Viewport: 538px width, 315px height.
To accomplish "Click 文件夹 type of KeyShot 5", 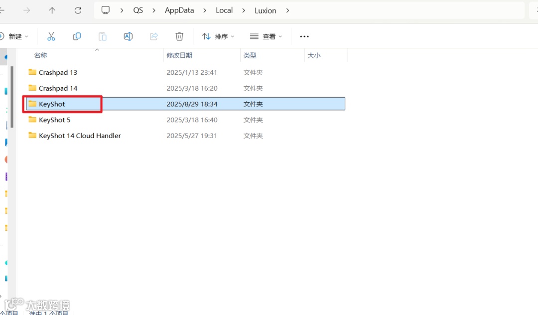I will tap(253, 120).
